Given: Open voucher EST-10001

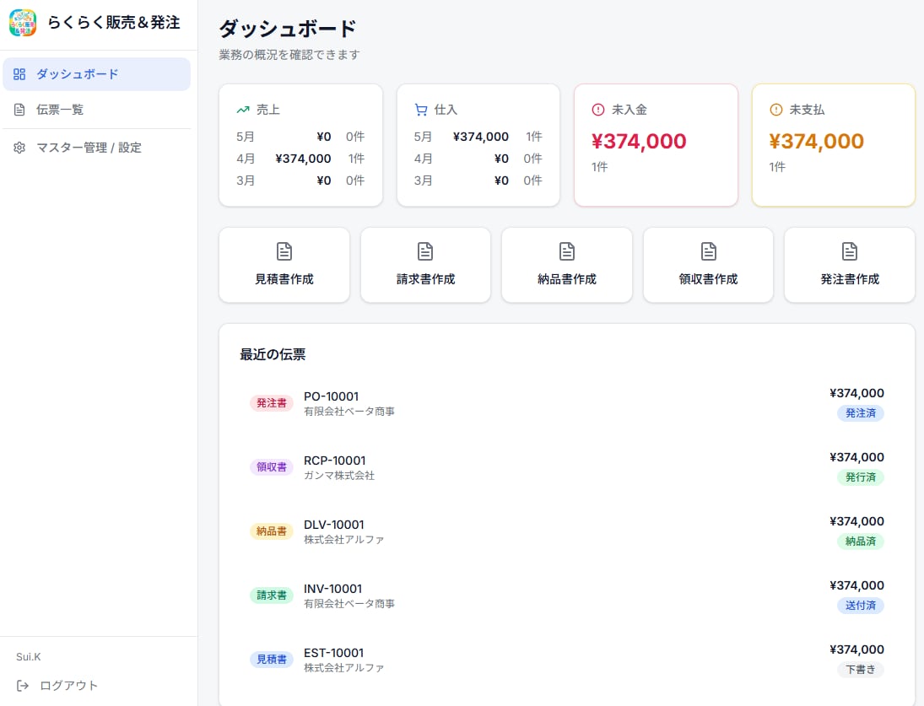Looking at the screenshot, I should 567,660.
